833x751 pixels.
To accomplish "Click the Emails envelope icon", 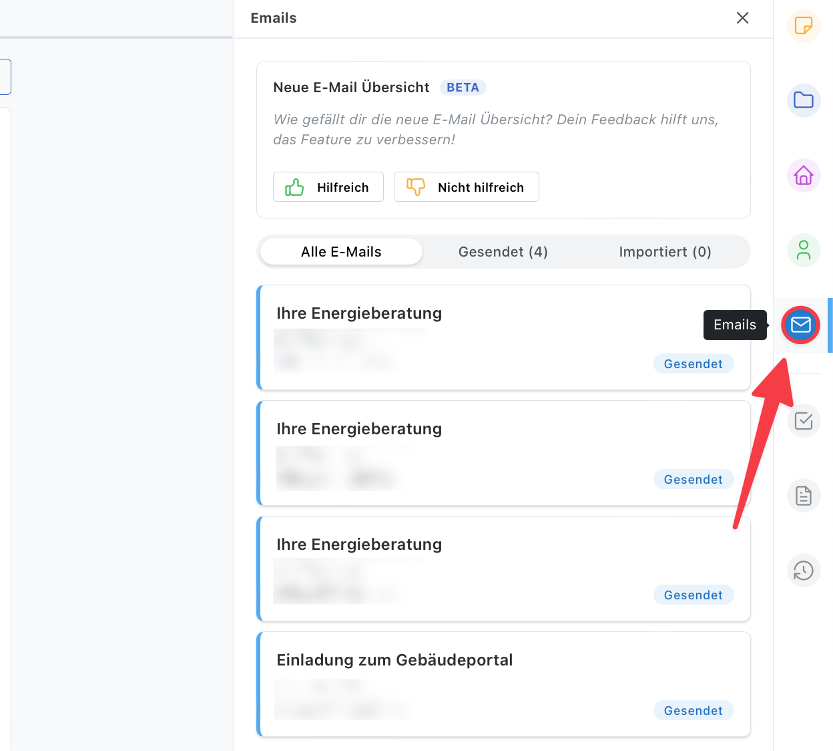I will [800, 325].
